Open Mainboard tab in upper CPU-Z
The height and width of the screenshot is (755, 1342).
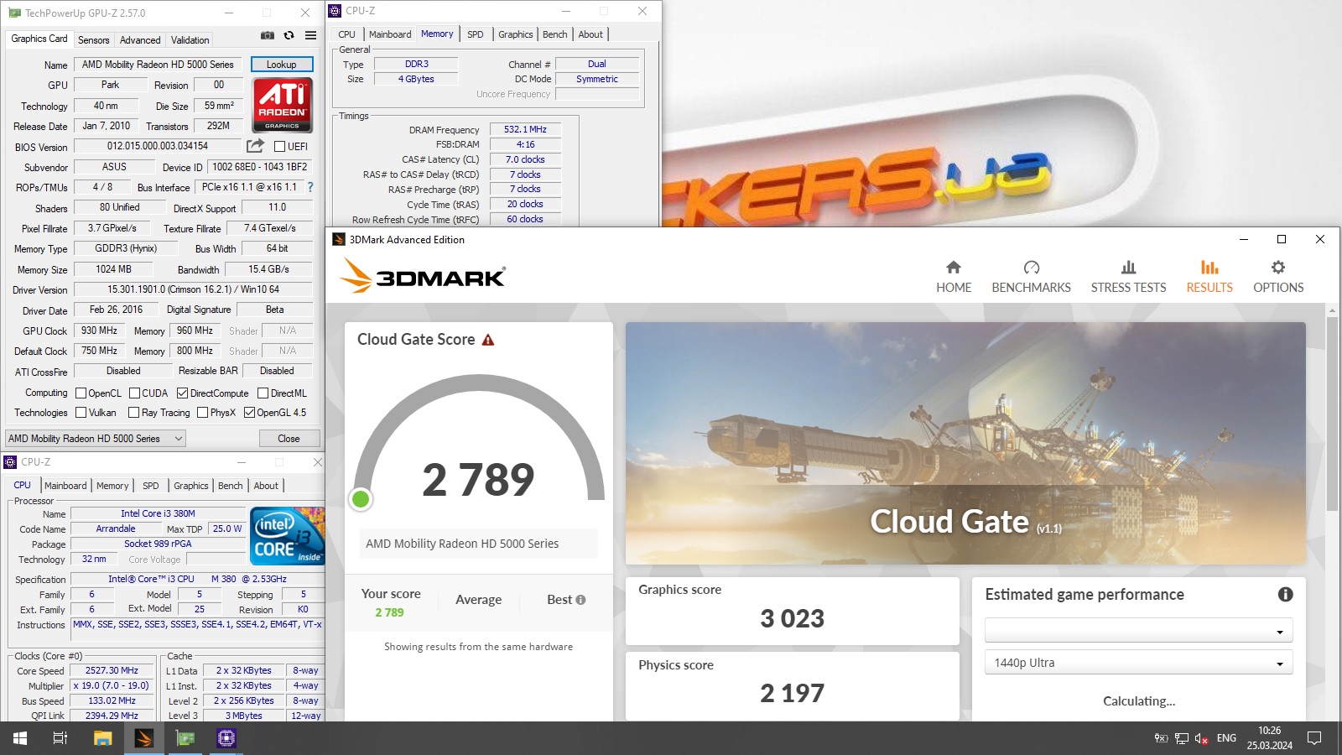point(390,34)
